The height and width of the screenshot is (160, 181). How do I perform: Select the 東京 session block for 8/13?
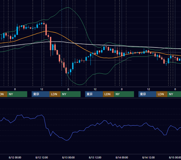(94, 94)
